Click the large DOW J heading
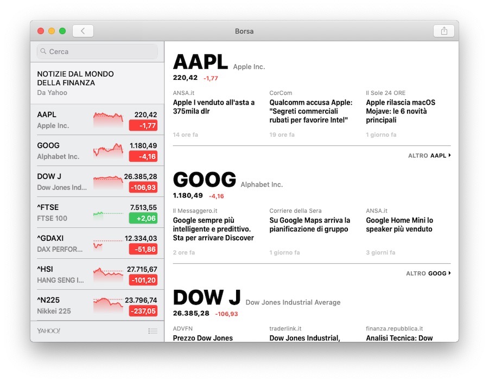This screenshot has height=382, width=489. (x=207, y=297)
